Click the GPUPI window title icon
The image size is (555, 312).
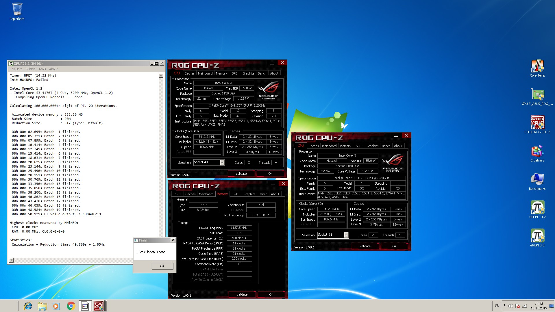click(11, 64)
